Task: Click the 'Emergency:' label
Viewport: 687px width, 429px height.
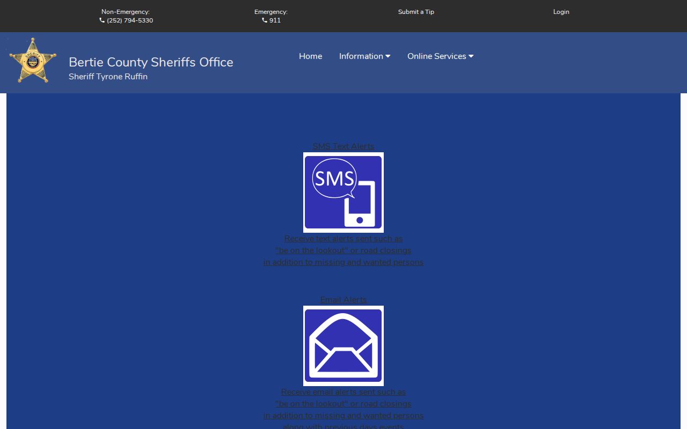Action: [271, 12]
